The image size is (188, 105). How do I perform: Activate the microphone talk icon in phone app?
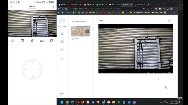[x=32, y=41]
